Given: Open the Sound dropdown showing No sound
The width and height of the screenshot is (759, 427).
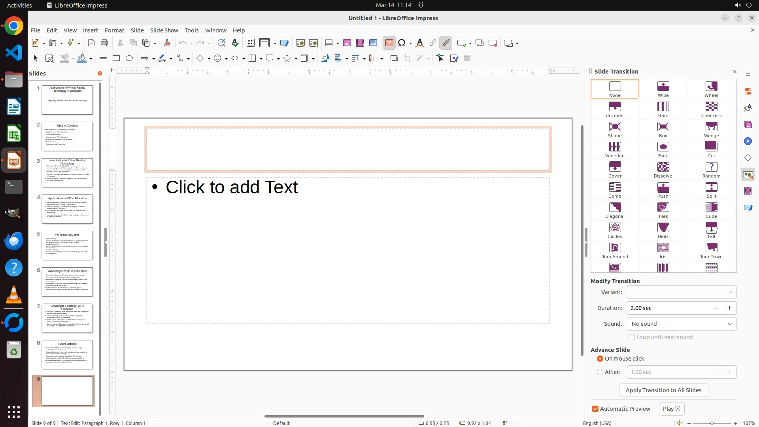Looking at the screenshot, I should pos(682,324).
